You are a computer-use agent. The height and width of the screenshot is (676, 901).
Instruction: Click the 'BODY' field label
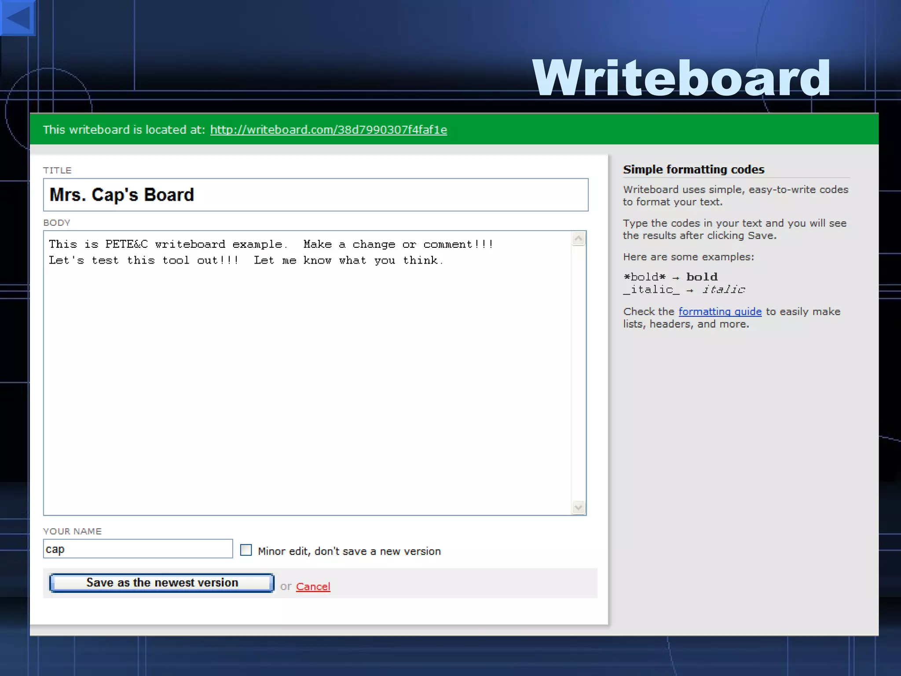(x=57, y=223)
